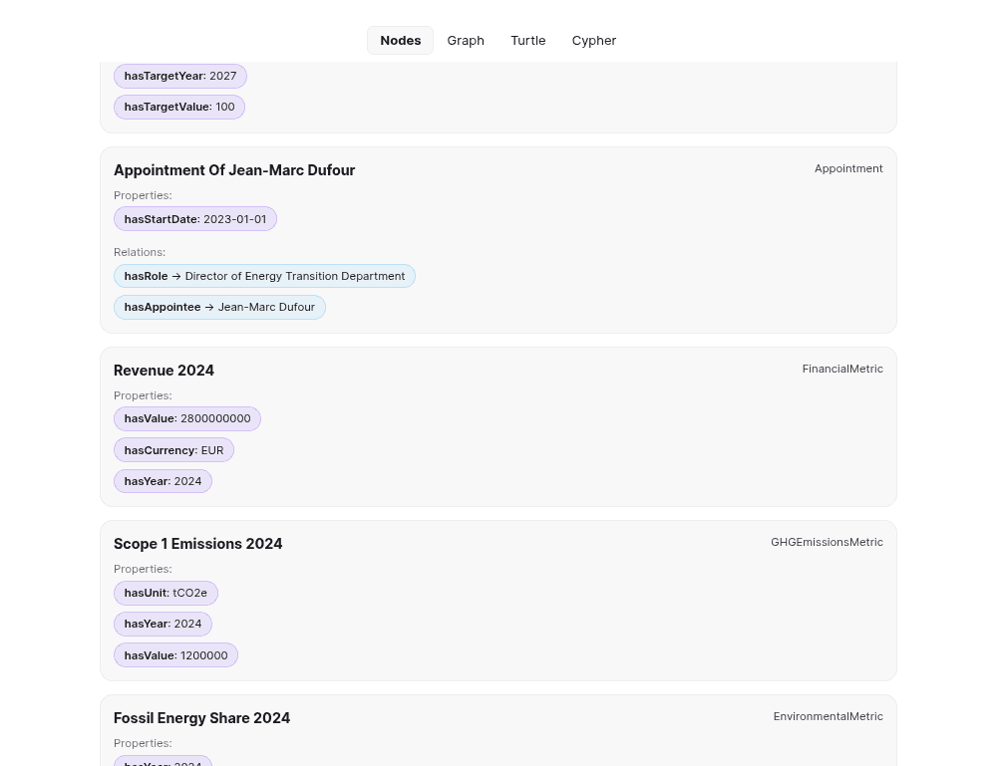Click the hasCurrency EUR pill
1001x766 pixels.
pyautogui.click(x=173, y=449)
